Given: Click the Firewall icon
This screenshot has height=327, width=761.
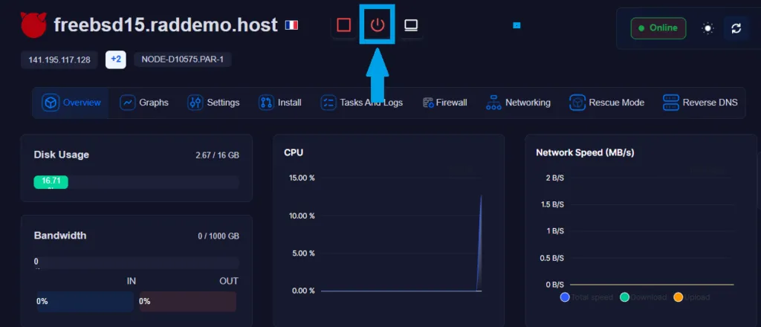Looking at the screenshot, I should pos(428,103).
